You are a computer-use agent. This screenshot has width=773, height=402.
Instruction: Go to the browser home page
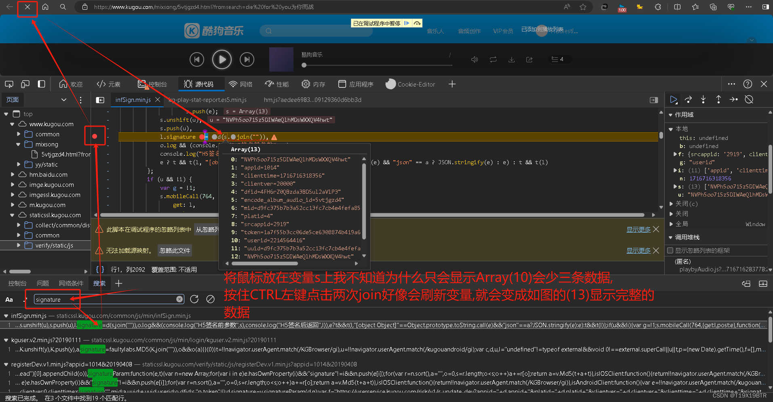tap(45, 7)
